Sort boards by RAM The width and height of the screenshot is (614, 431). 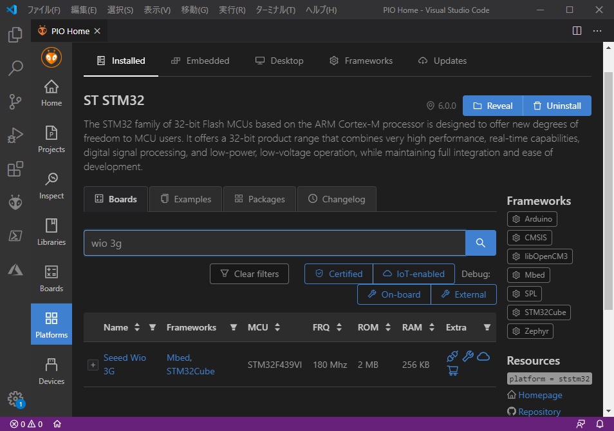point(431,327)
